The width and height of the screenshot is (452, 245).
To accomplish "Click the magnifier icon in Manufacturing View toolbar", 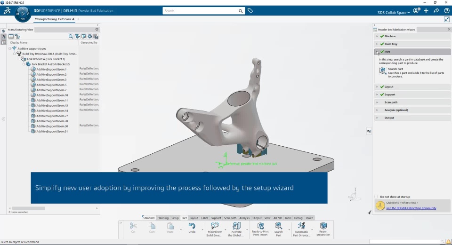I will 71,37.
